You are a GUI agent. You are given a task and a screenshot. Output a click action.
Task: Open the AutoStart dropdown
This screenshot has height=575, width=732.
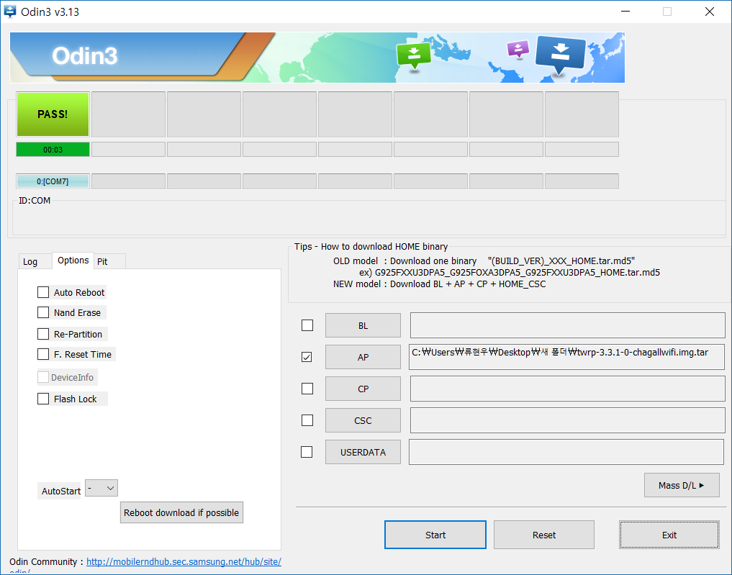tap(101, 488)
